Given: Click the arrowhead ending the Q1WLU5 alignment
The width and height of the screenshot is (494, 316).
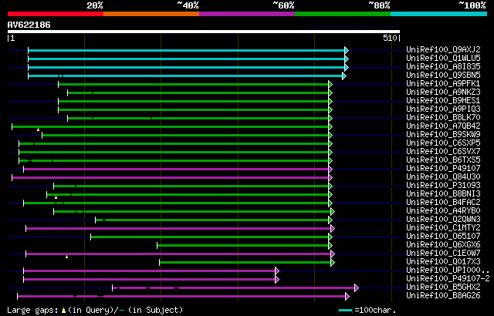Looking at the screenshot, I should (x=347, y=59).
